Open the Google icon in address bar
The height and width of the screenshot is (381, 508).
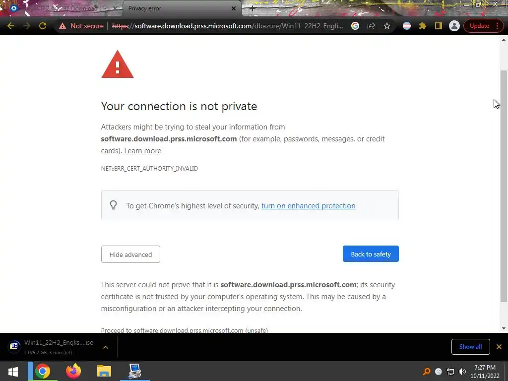355,26
